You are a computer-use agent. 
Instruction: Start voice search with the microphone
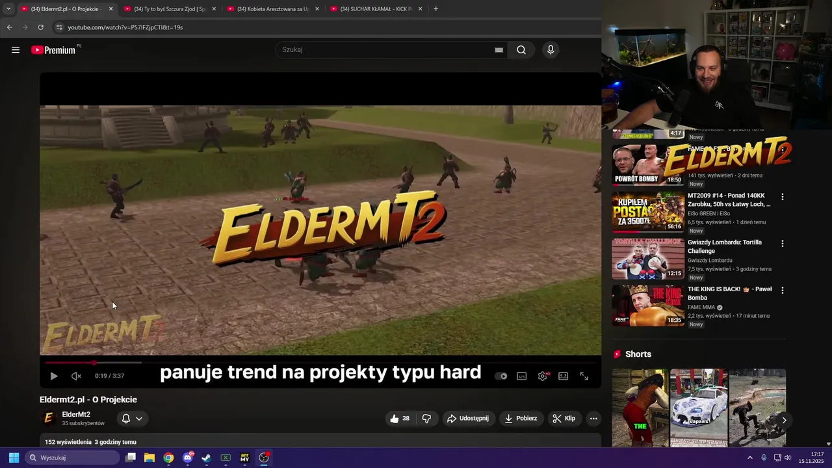(551, 50)
